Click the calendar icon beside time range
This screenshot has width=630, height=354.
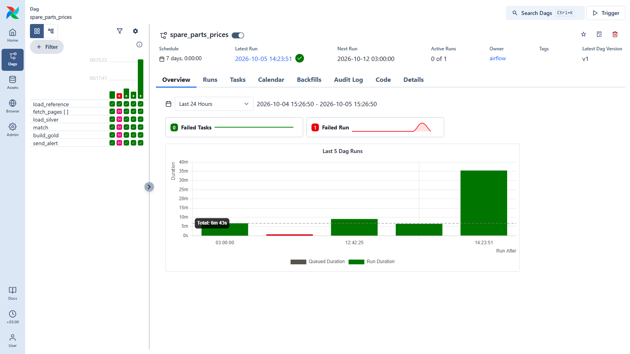click(169, 104)
